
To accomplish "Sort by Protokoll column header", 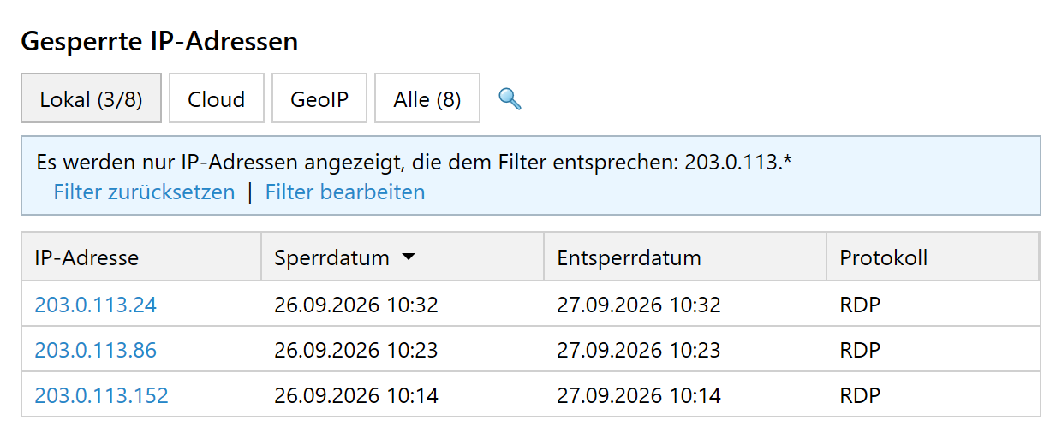I will 933,257.
